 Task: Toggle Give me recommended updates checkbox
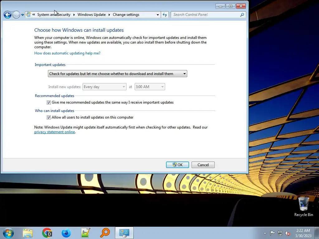tap(49, 102)
